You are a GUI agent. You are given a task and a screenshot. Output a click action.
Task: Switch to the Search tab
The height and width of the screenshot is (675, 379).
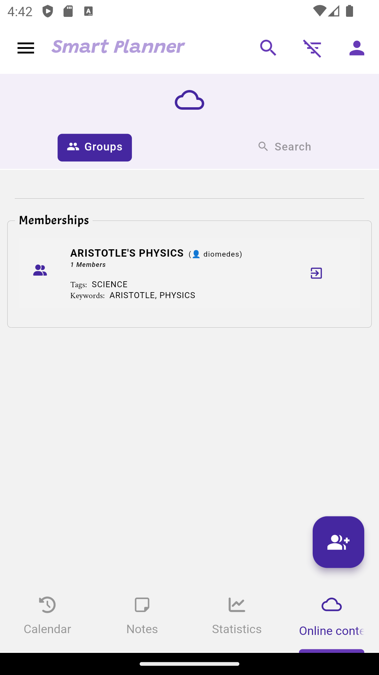pyautogui.click(x=285, y=147)
